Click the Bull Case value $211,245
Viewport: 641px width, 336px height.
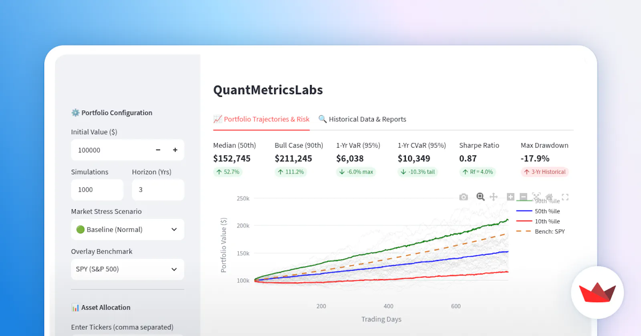pos(293,158)
